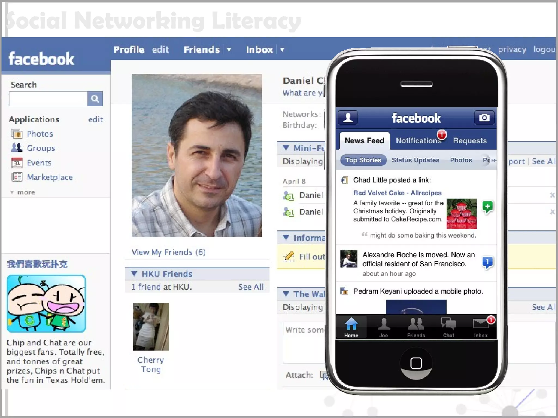The width and height of the screenshot is (558, 418).
Task: Dismiss second mini-feed story with X
Action: pyautogui.click(x=552, y=211)
